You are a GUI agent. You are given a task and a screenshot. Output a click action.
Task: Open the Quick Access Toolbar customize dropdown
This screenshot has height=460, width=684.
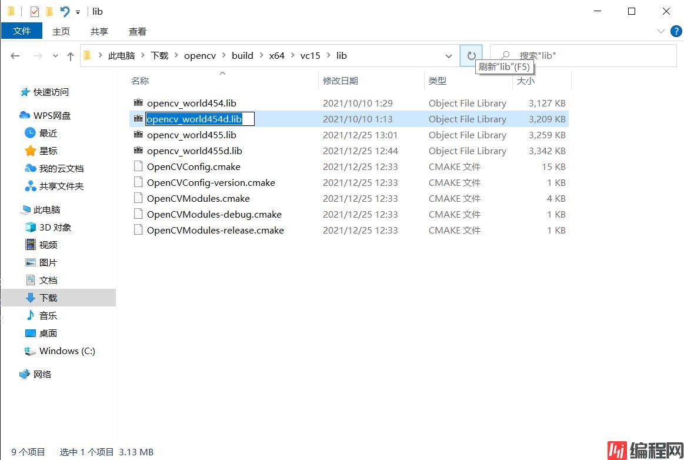tap(78, 12)
